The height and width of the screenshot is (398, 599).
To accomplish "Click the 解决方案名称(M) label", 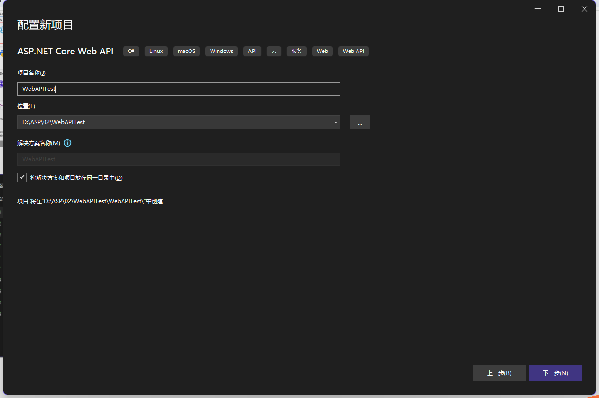I will (39, 143).
